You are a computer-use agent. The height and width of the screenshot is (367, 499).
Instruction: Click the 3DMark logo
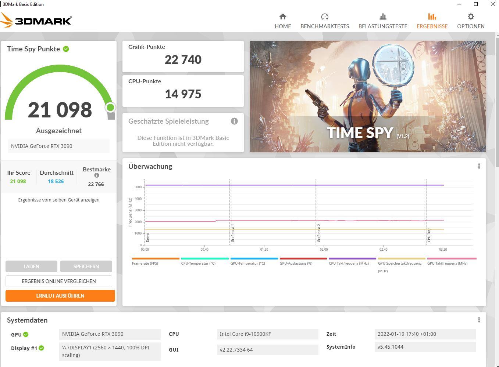click(36, 20)
